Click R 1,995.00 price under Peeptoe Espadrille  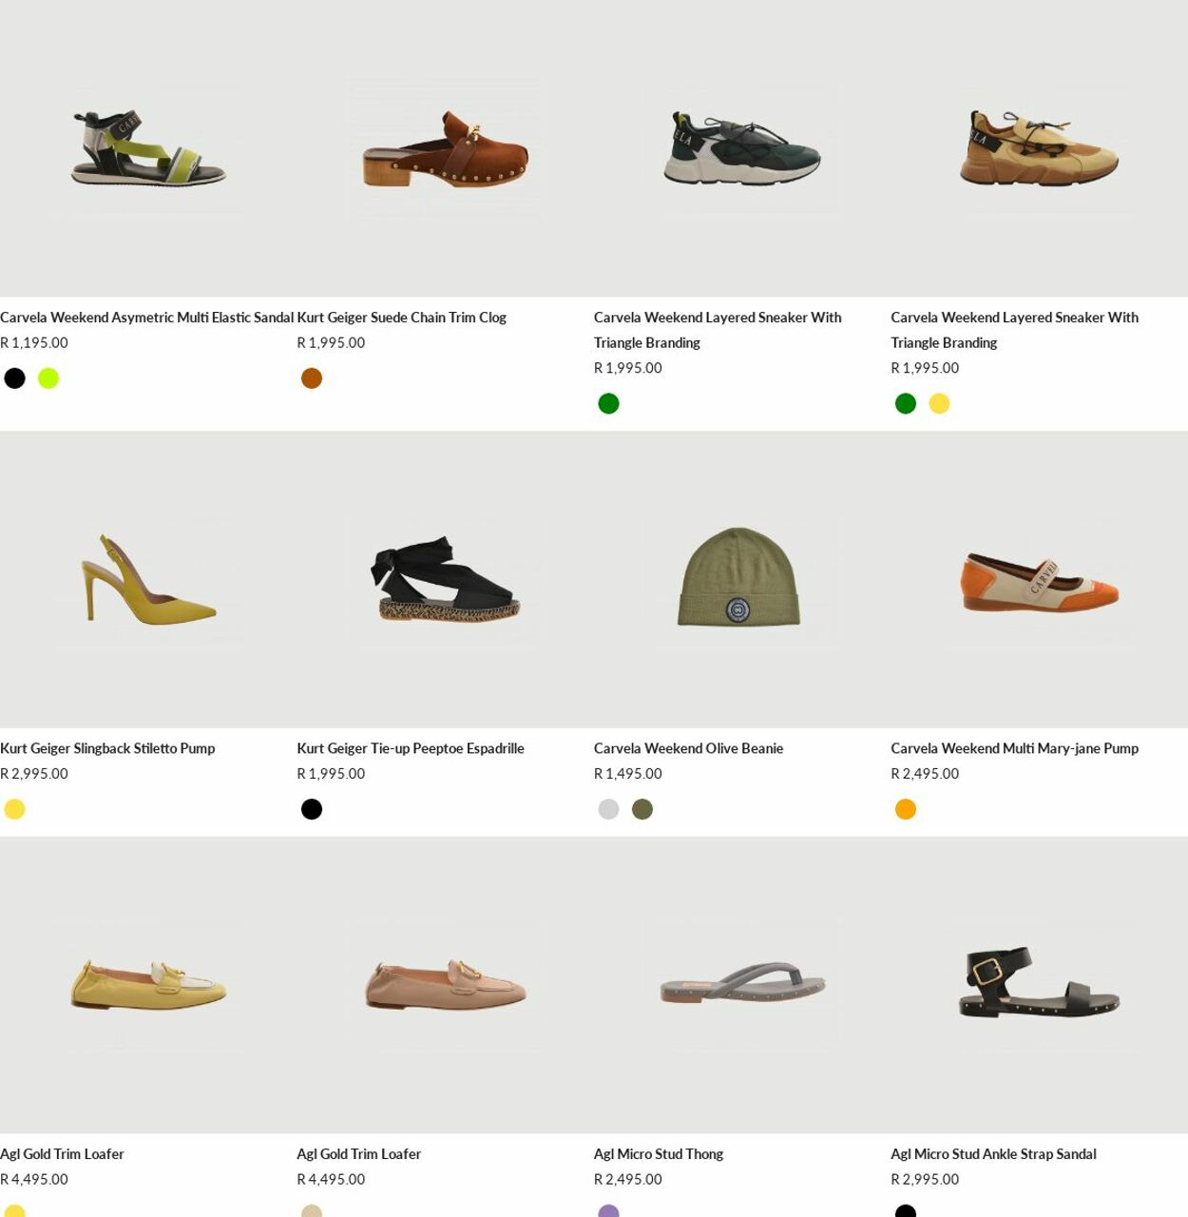(331, 774)
